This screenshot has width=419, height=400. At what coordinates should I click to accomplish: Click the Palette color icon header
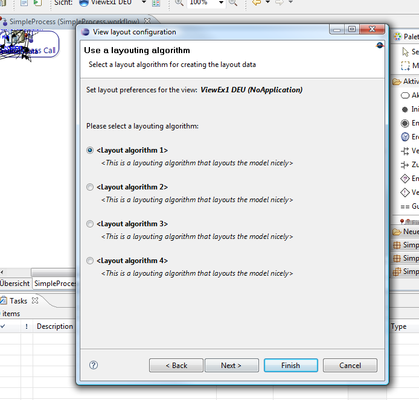click(398, 37)
